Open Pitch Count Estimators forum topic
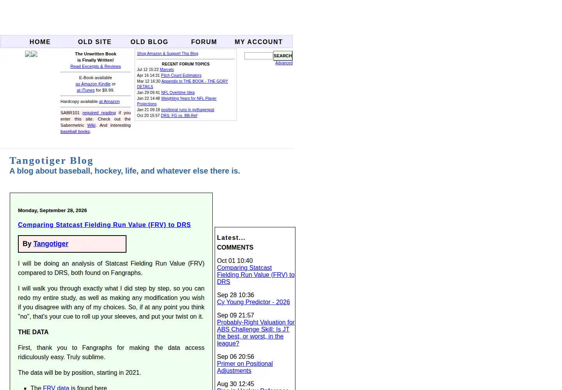The height and width of the screenshot is (390, 562). pos(181,76)
